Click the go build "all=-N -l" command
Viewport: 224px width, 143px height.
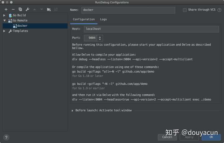point(113,71)
